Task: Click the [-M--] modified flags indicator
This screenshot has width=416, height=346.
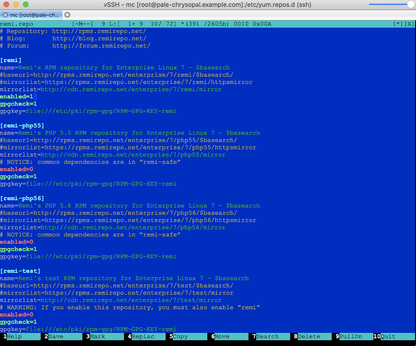Action: point(82,24)
